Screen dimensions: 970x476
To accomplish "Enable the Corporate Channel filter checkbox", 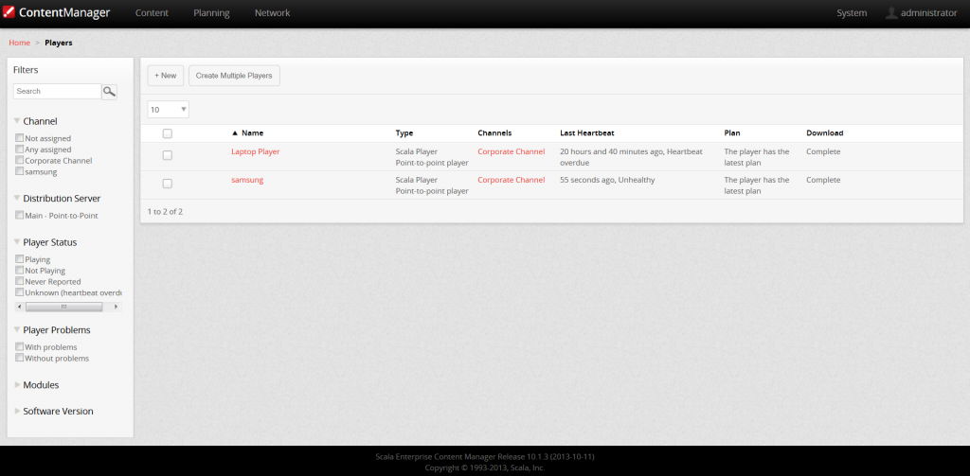I will click(20, 160).
